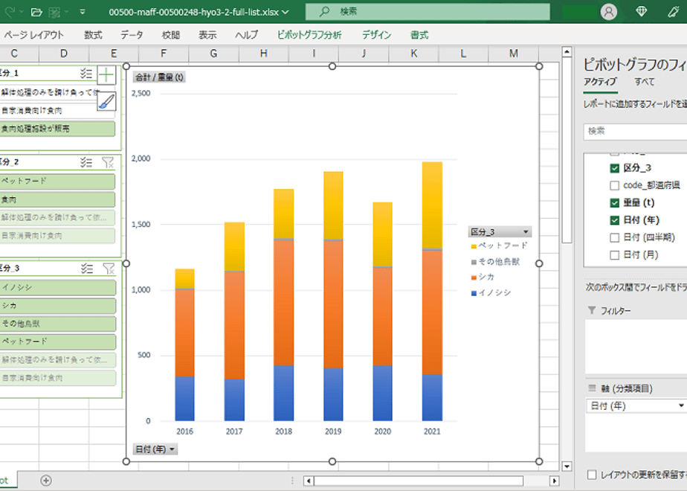Click the horizontal scrollbar left arrow
The height and width of the screenshot is (491, 687).
click(x=309, y=481)
